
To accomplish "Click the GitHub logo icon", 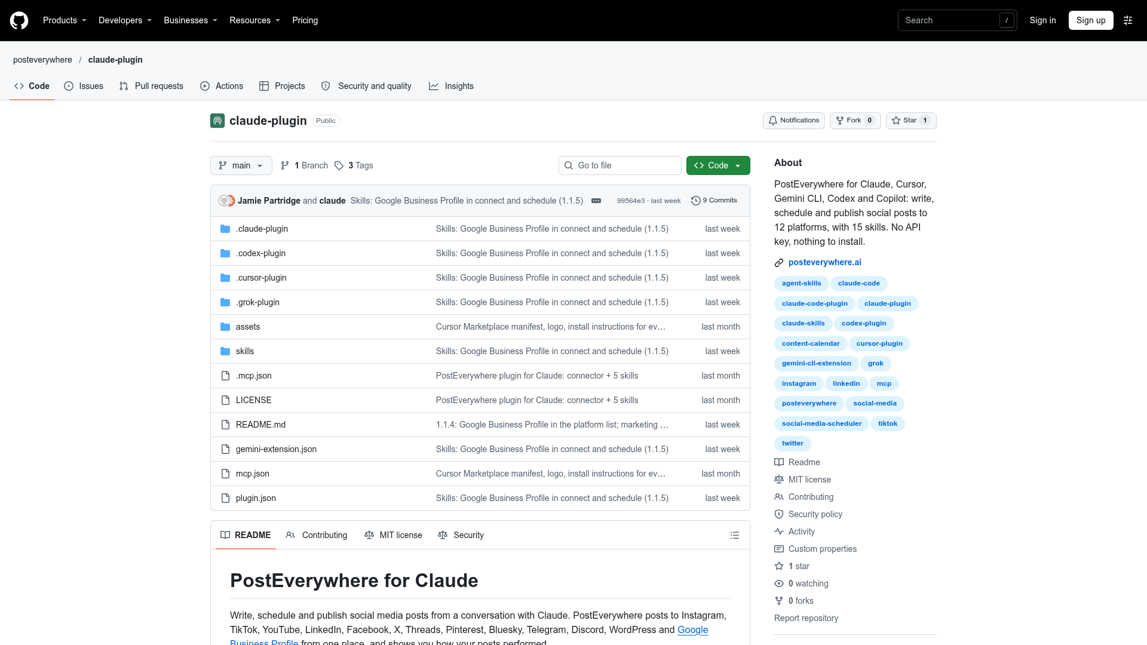I will coord(19,20).
